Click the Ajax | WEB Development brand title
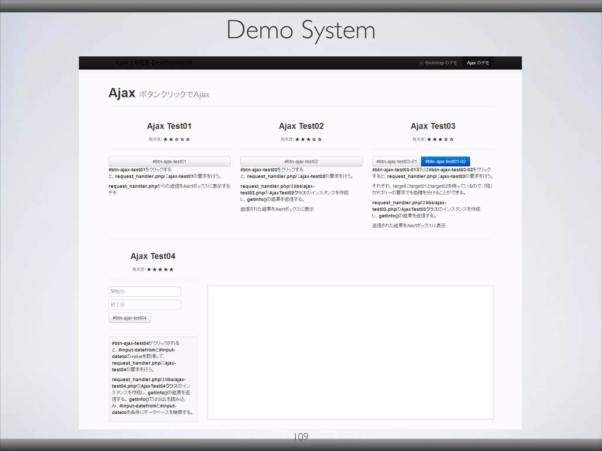 pos(153,63)
